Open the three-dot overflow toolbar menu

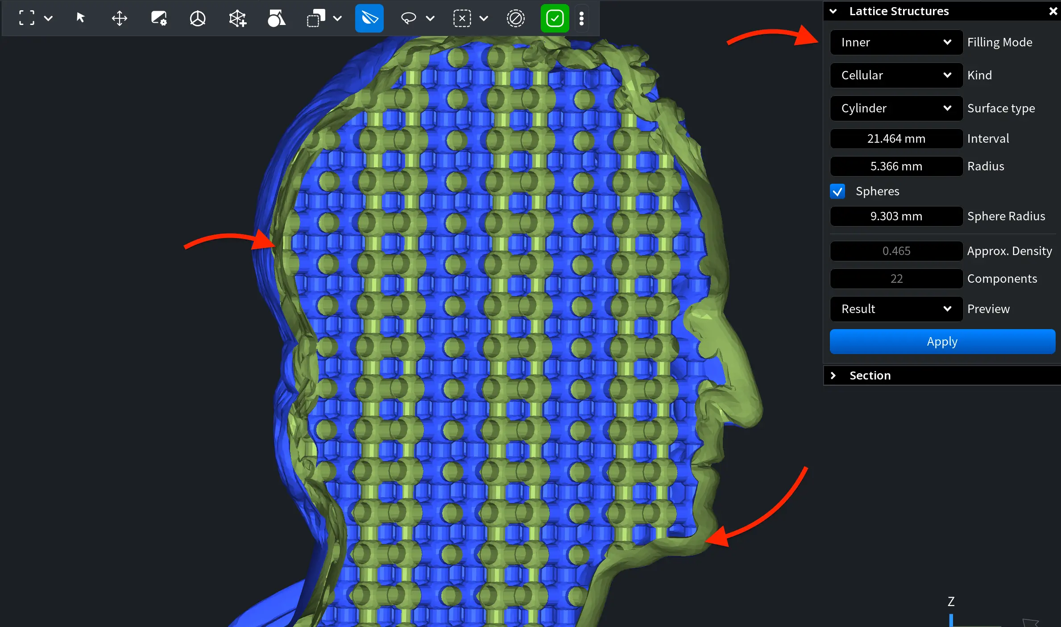pos(581,18)
